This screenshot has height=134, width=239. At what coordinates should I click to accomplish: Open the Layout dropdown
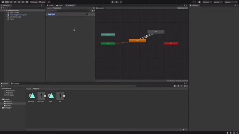click(x=231, y=2)
